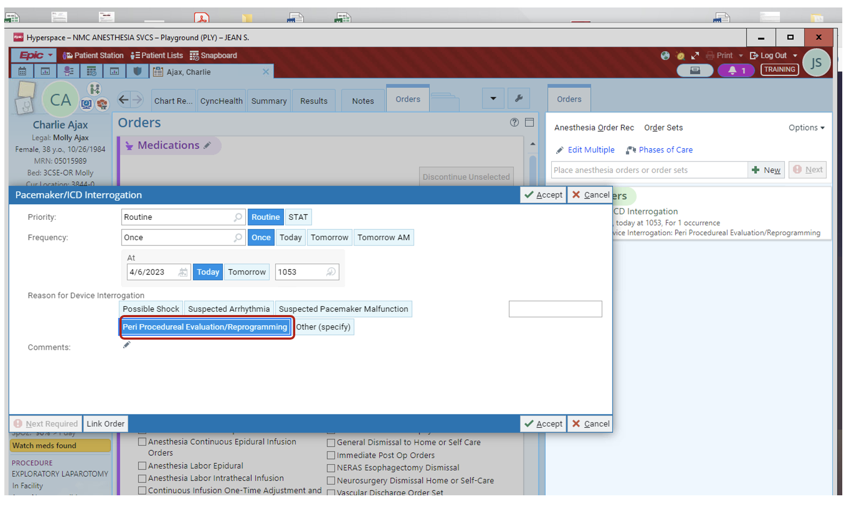Click the Phases of Care link
The image size is (853, 506).
click(x=665, y=150)
